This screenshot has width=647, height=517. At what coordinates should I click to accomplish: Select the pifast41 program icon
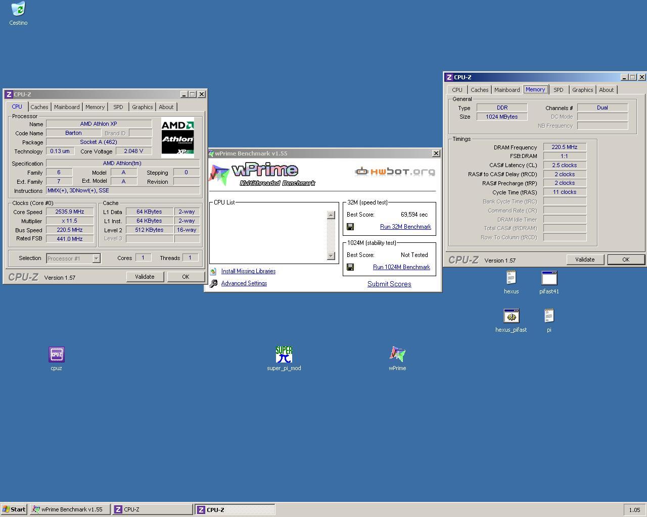click(x=549, y=278)
